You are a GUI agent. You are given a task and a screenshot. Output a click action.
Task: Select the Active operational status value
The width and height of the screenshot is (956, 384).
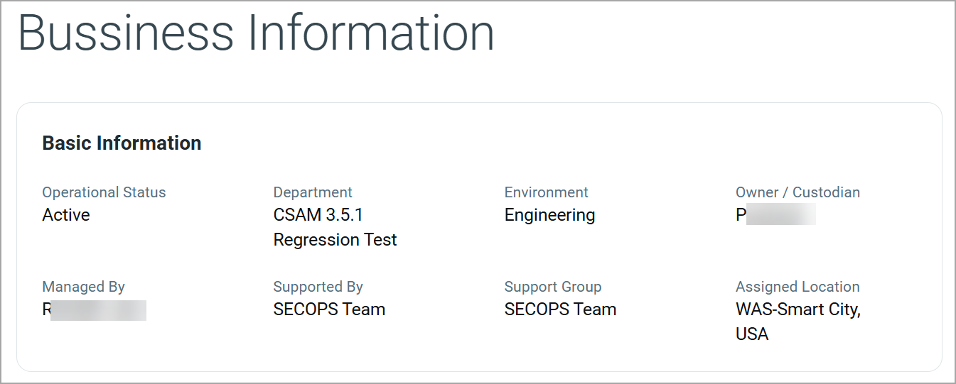[x=66, y=215]
